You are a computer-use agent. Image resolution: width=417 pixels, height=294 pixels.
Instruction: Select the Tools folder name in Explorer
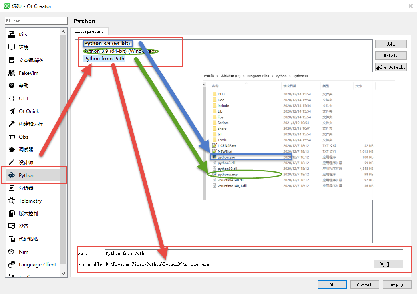pyautogui.click(x=222, y=140)
